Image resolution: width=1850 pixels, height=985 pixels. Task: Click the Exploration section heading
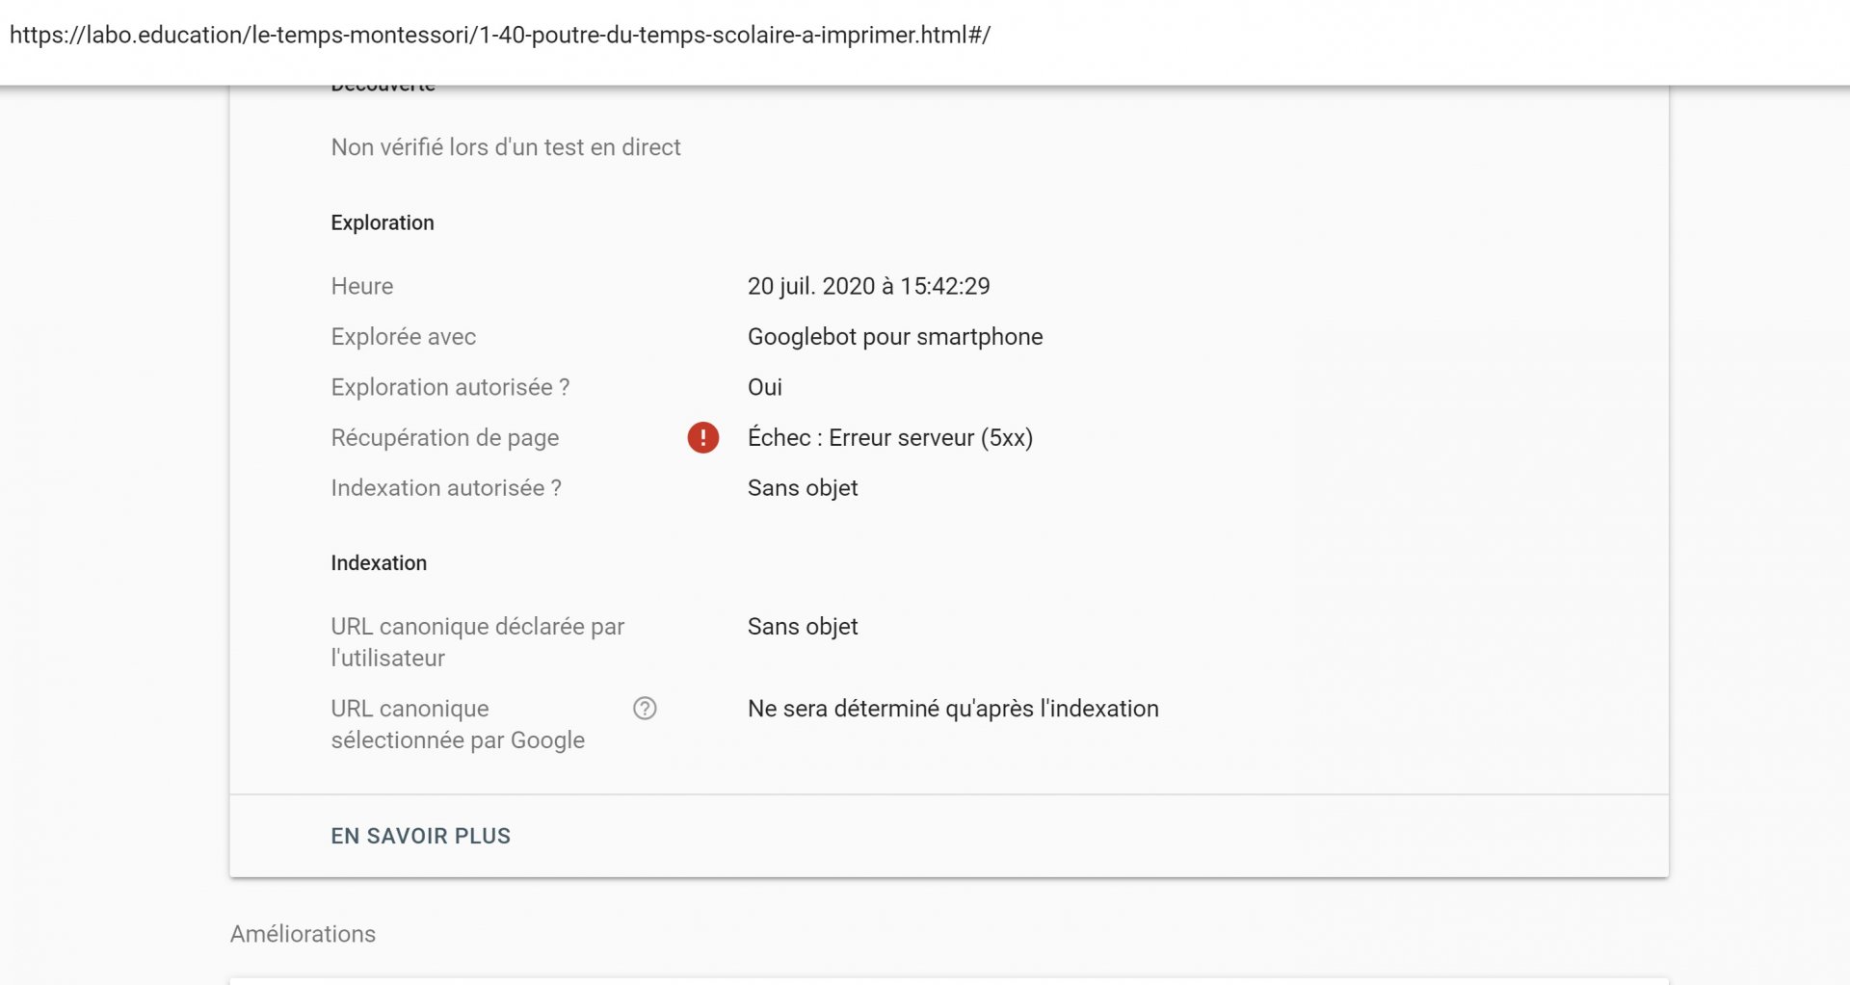tap(383, 222)
